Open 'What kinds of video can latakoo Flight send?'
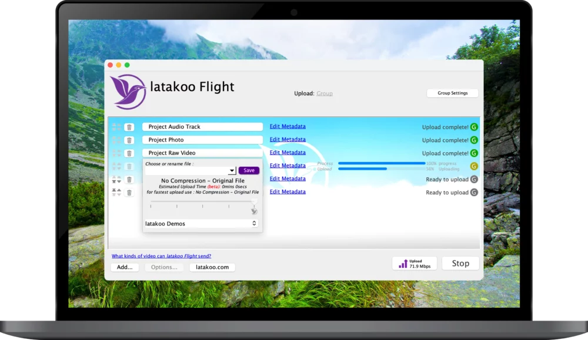Viewport: 588px width, 340px height. [x=161, y=256]
